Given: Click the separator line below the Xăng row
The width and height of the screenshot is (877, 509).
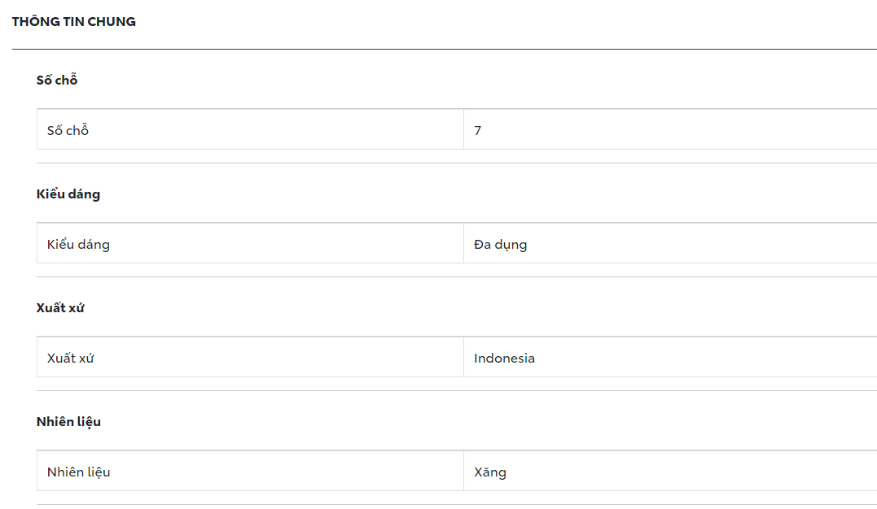Looking at the screenshot, I should [456, 505].
